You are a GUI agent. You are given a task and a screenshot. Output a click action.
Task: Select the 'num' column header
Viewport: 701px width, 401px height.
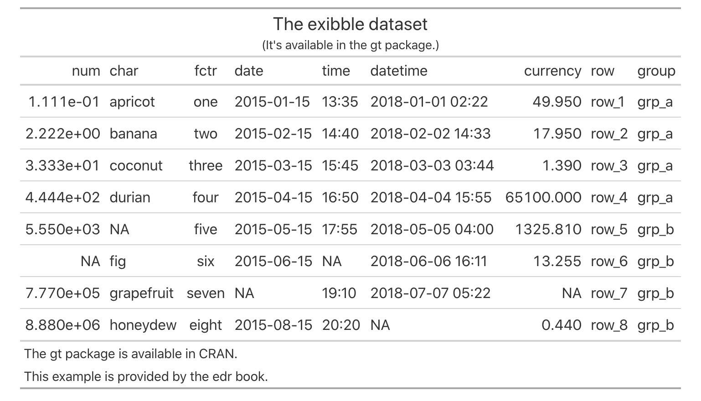point(86,71)
